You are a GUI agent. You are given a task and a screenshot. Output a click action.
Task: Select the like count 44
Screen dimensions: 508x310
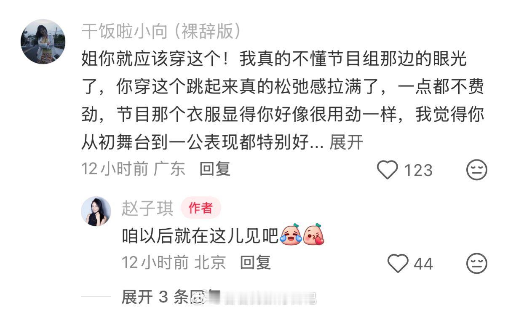pos(423,265)
